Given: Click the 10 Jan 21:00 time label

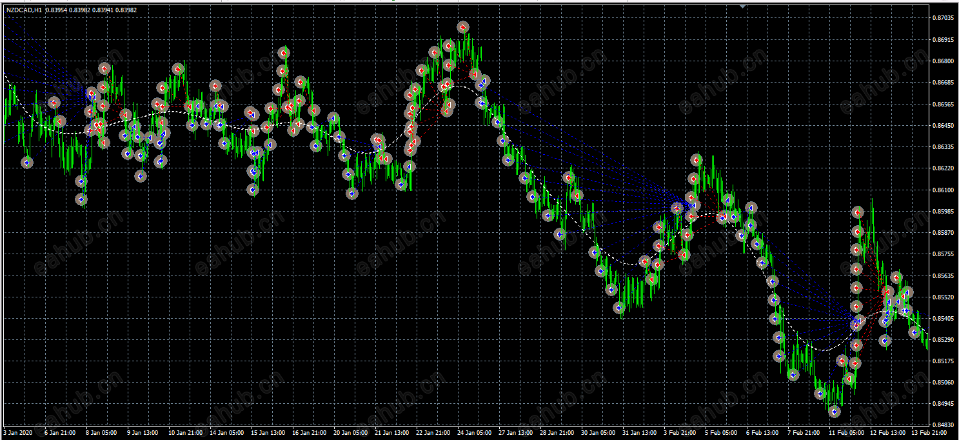Looking at the screenshot, I should coord(185,432).
